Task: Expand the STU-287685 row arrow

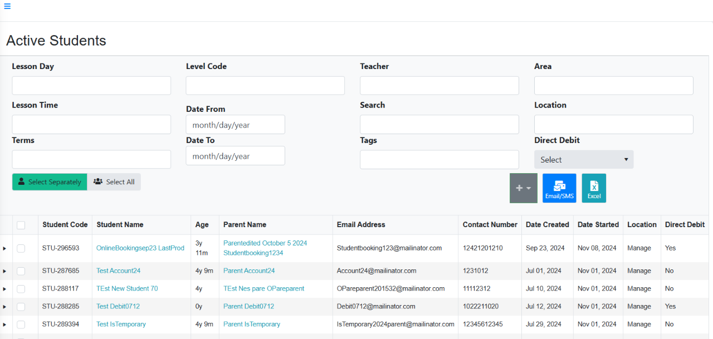Action: click(4, 271)
